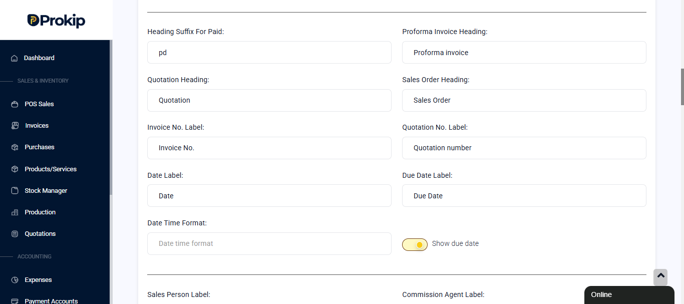Click the Heading Suffix For Paid field

pyautogui.click(x=269, y=52)
